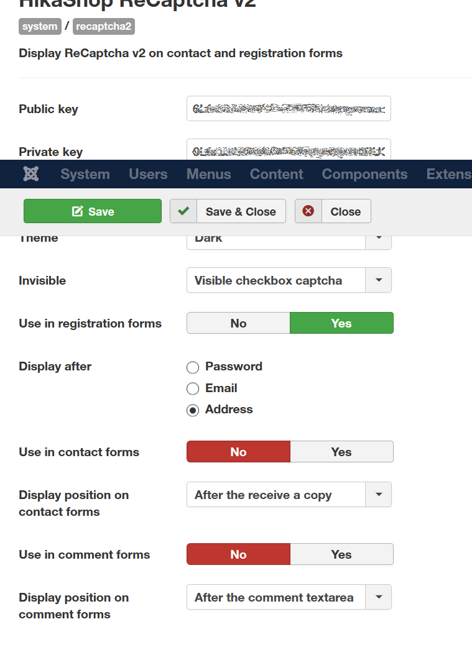Open the Users menu

[148, 174]
